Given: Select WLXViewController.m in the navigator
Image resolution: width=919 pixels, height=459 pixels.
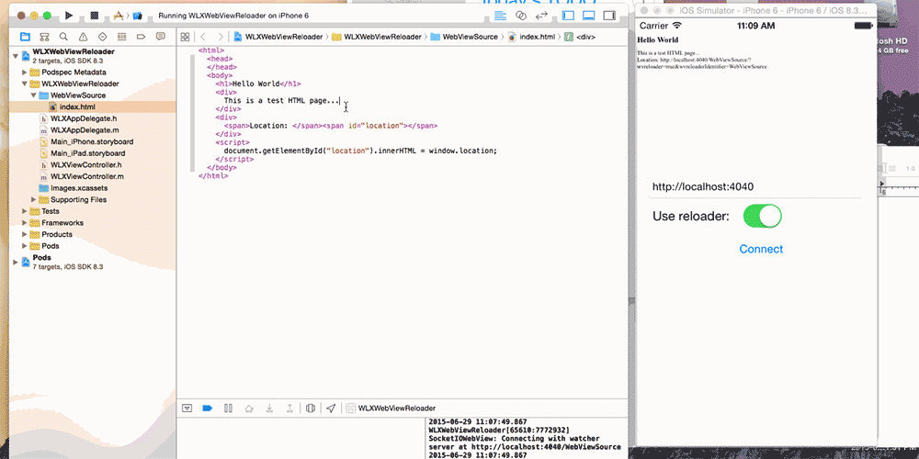Looking at the screenshot, I should pos(87,176).
